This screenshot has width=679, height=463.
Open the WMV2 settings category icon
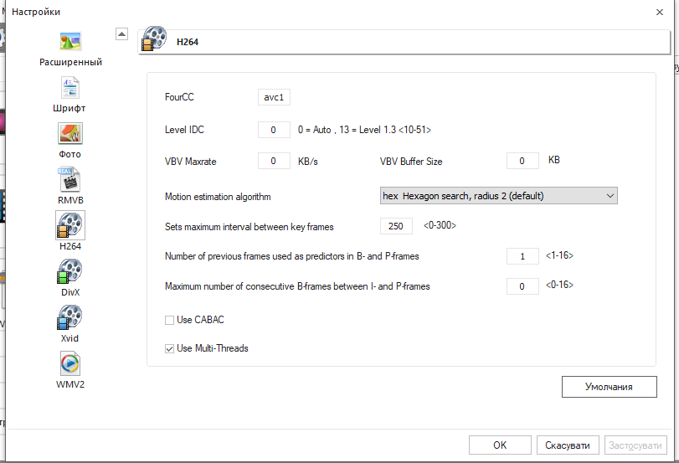(x=69, y=364)
